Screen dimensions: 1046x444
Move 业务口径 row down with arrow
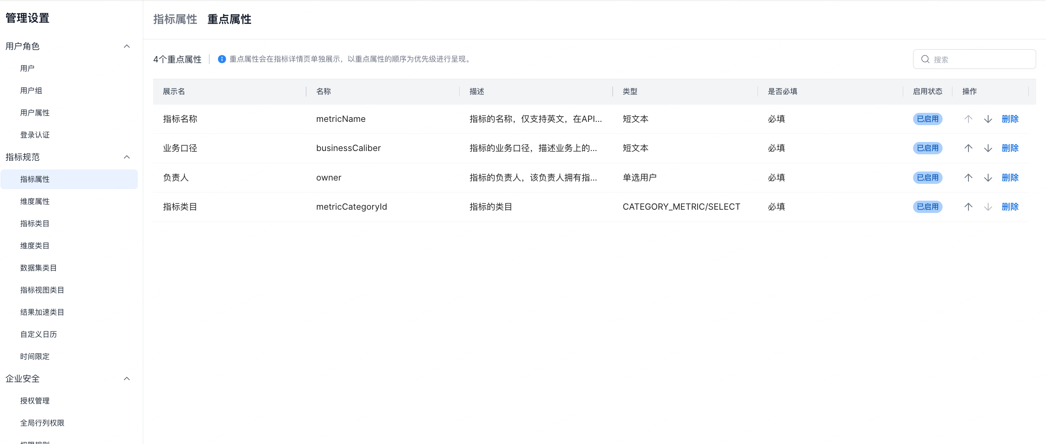(988, 148)
